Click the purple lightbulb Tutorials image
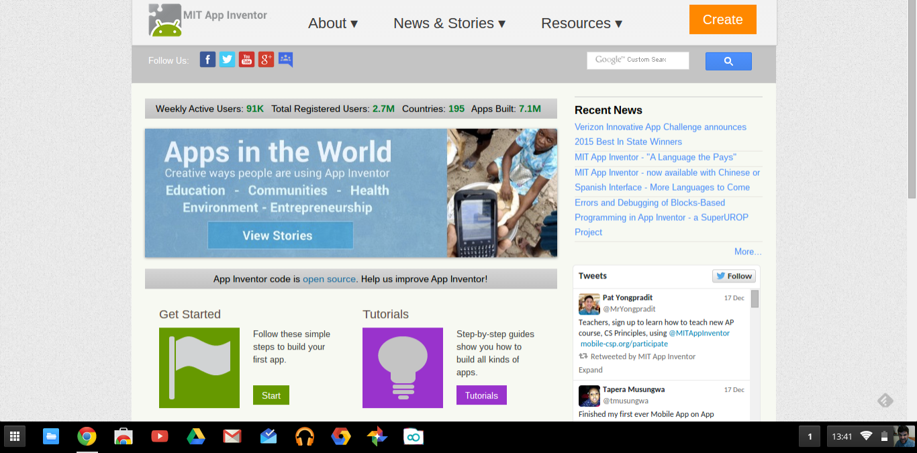917x453 pixels. [x=403, y=368]
